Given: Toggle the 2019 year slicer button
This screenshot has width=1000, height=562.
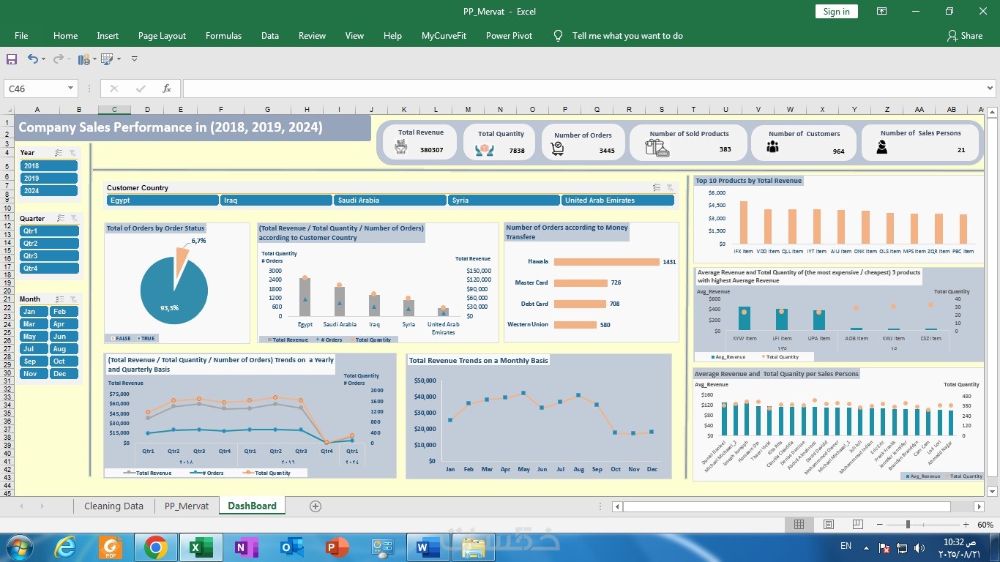Looking at the screenshot, I should tap(49, 179).
